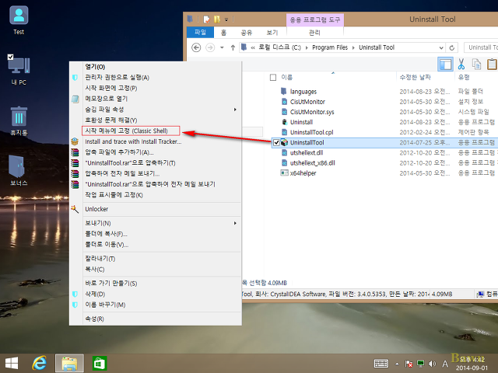Show hidden tray icons arrow

(397, 364)
